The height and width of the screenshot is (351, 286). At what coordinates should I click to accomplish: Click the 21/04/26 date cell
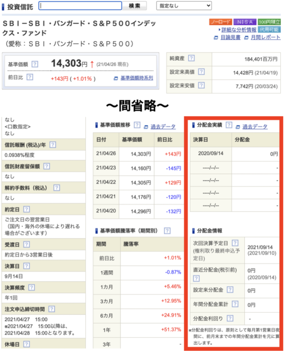point(106,153)
